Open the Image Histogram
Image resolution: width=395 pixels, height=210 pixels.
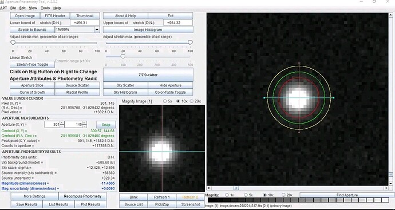pos(148,30)
